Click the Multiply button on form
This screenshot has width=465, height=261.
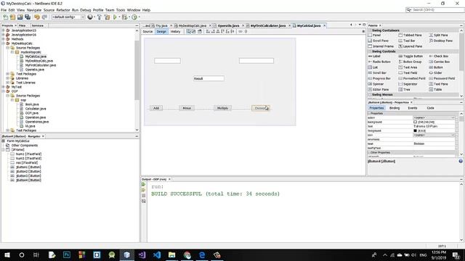[x=223, y=108]
